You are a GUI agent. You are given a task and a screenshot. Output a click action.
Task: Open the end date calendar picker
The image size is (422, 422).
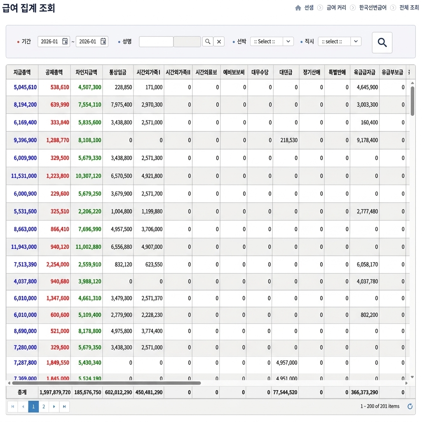(x=103, y=41)
